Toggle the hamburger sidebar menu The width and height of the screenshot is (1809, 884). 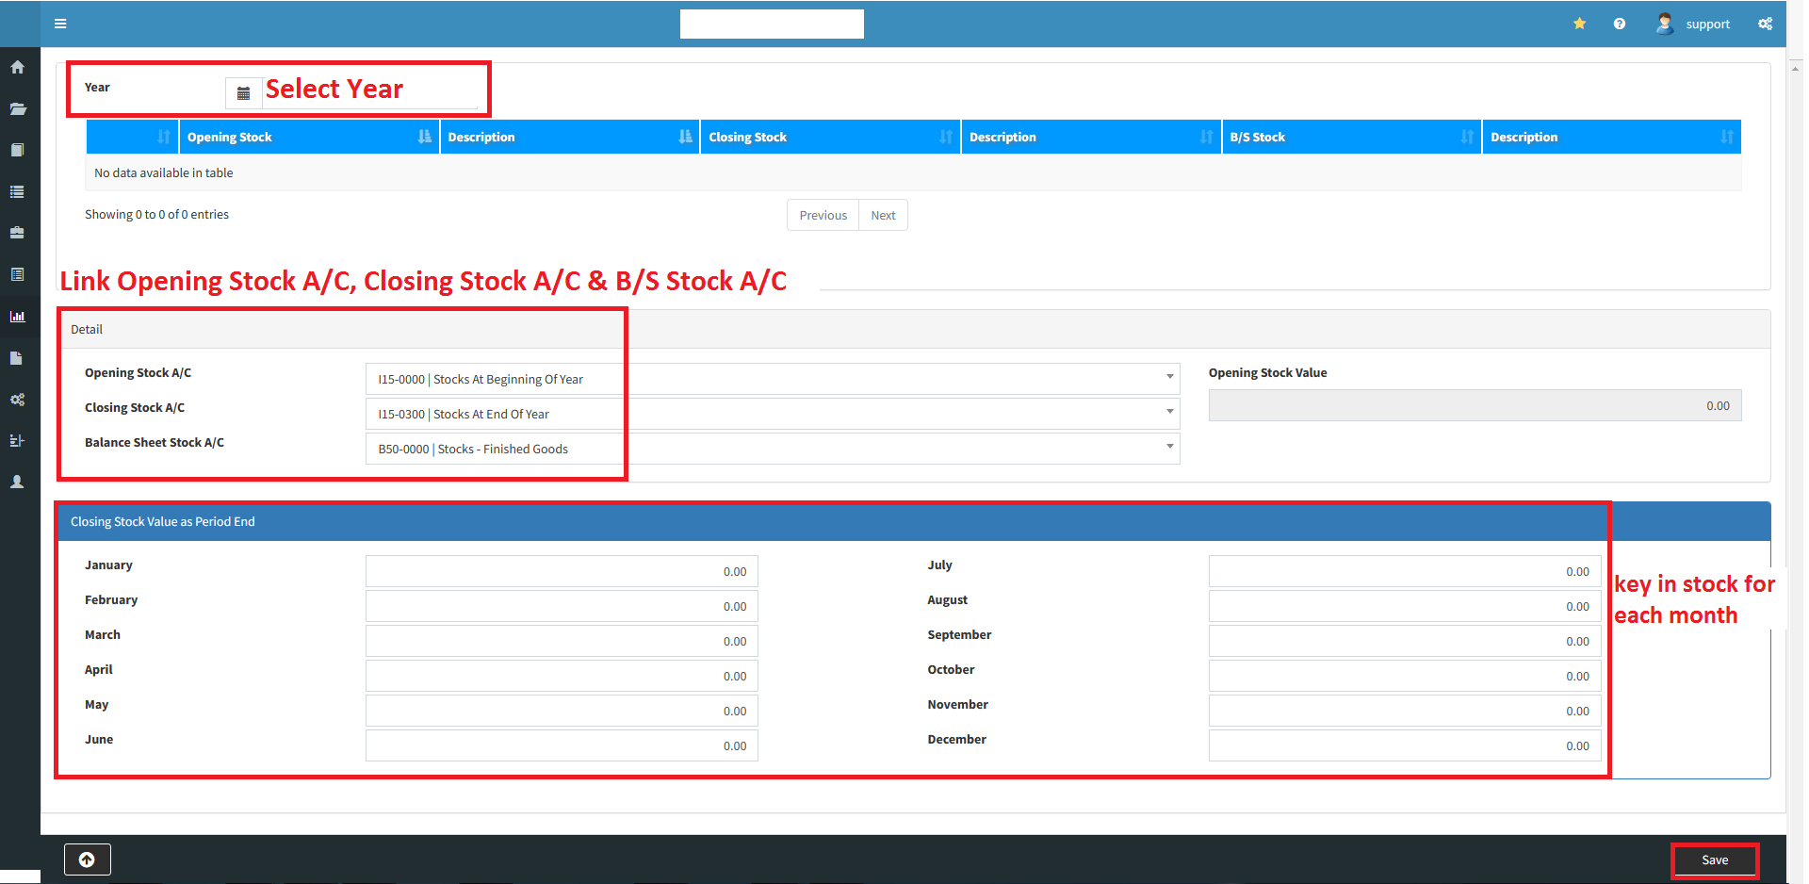60,24
